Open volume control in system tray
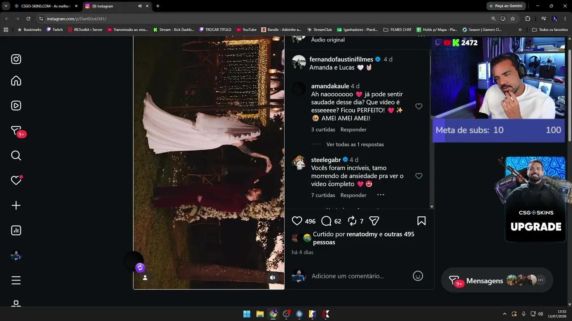This screenshot has width=572, height=321. point(540,314)
